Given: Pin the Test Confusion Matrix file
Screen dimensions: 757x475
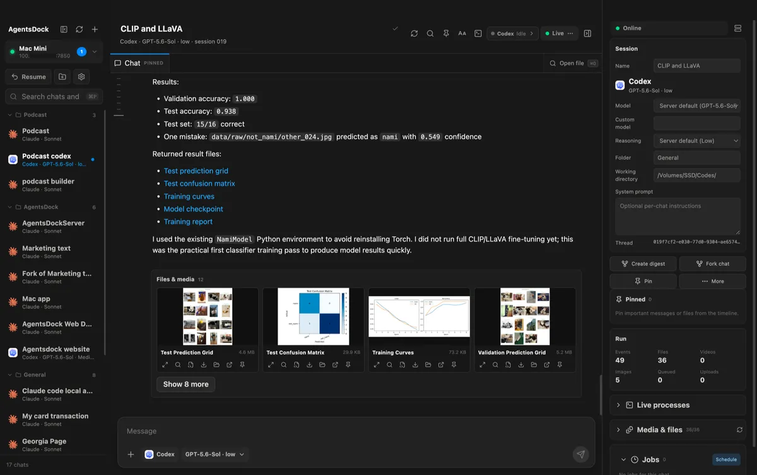Looking at the screenshot, I should click(x=348, y=365).
